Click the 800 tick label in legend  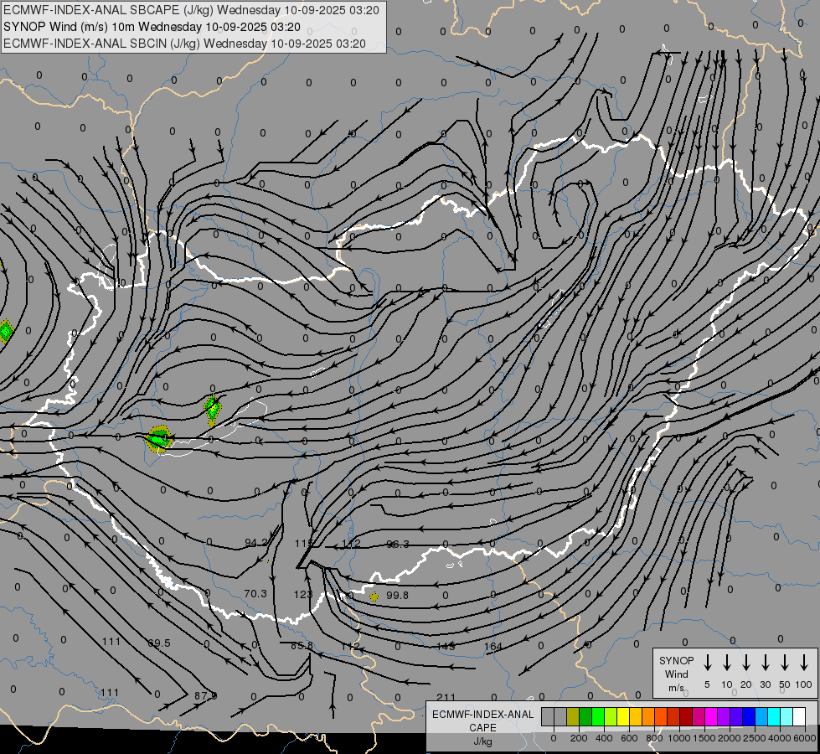click(654, 738)
